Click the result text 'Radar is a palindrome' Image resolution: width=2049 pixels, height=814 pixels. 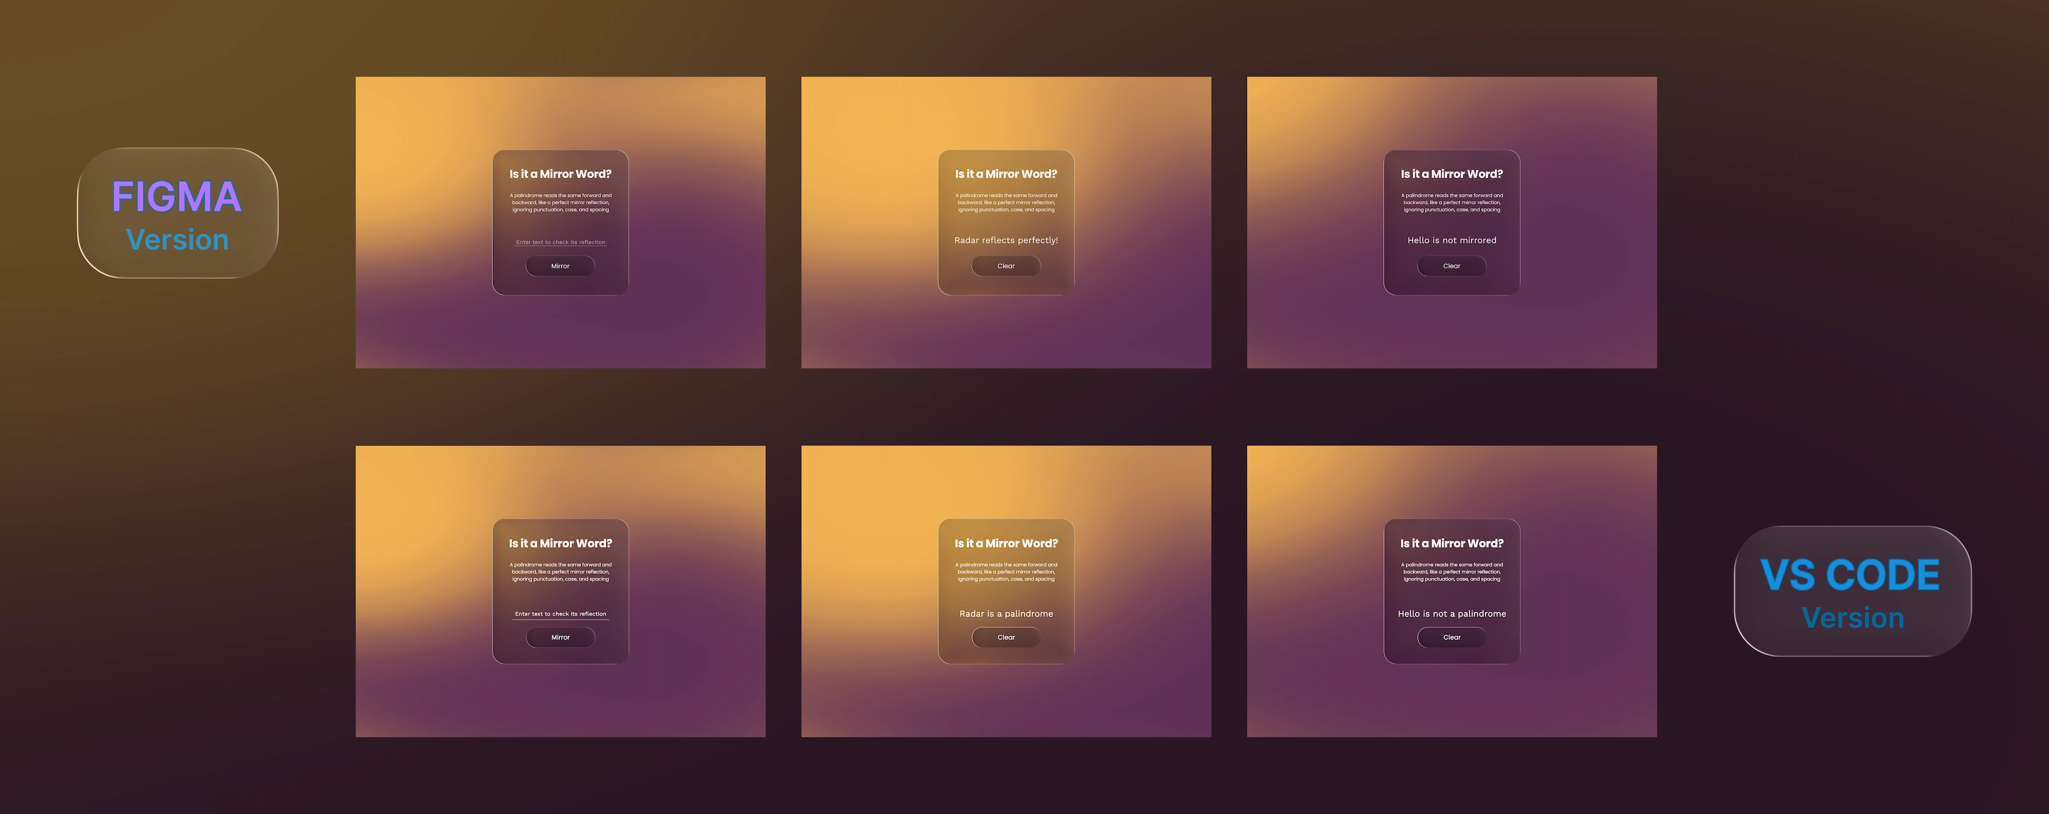(1005, 614)
